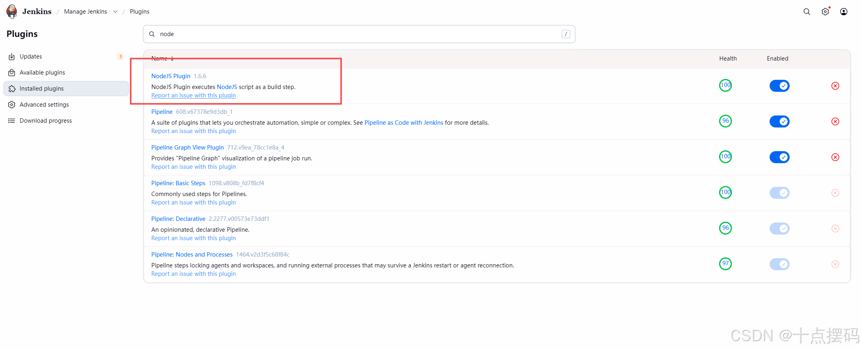The image size is (861, 350).
Task: Click the Updates sidebar icon
Action: pyautogui.click(x=12, y=57)
